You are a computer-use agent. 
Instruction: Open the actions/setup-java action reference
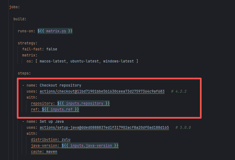[104, 127]
